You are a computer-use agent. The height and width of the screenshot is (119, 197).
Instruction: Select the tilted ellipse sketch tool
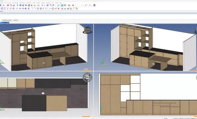(x=10, y=9)
